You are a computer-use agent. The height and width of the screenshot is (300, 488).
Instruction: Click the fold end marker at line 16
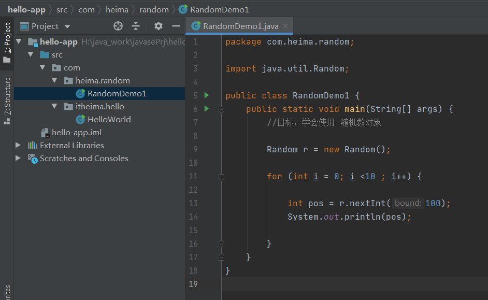click(x=221, y=244)
